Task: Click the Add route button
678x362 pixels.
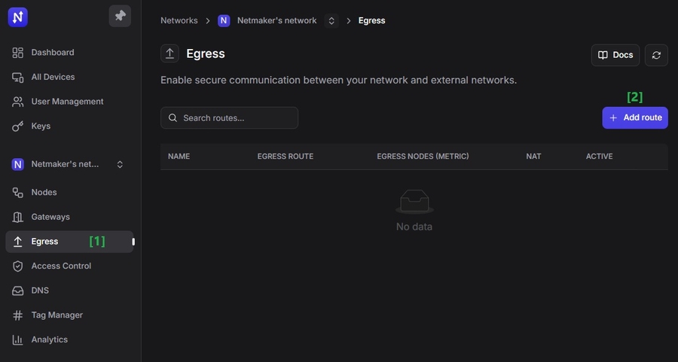Action: 635,117
